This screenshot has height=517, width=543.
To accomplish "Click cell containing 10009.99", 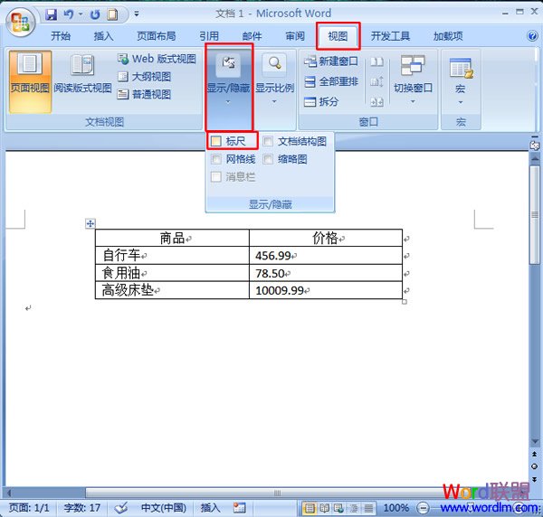I will [326, 290].
